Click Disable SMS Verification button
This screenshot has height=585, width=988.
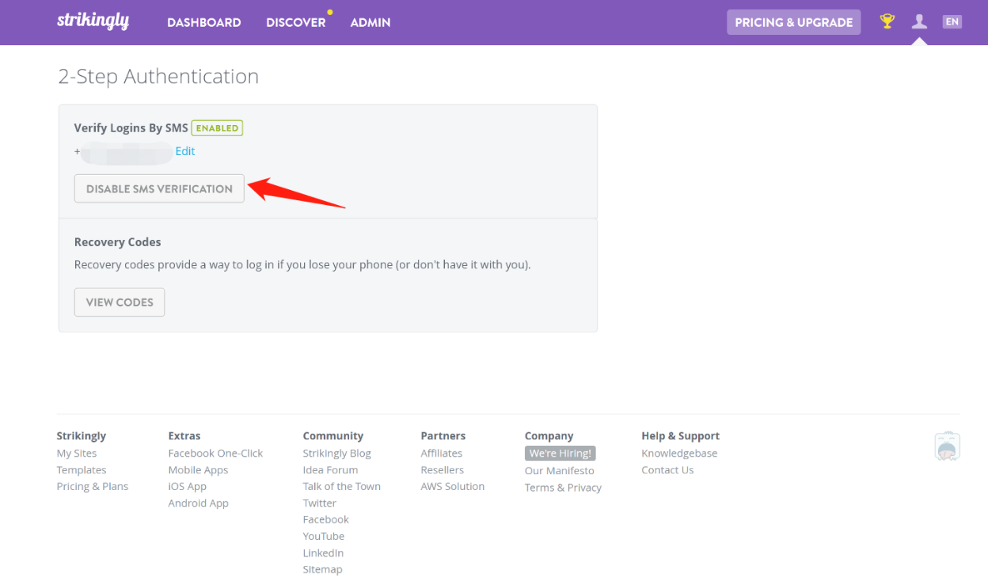(159, 188)
